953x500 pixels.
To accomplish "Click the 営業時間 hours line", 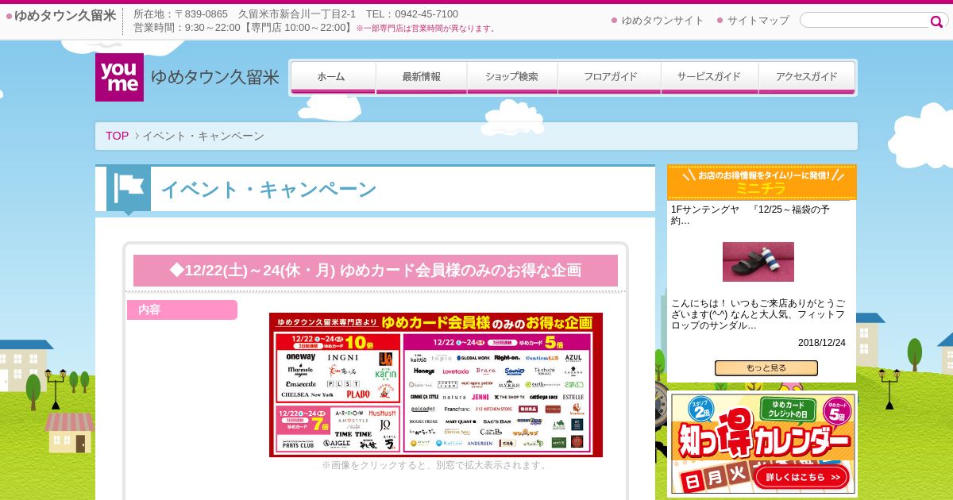I will pos(314,28).
